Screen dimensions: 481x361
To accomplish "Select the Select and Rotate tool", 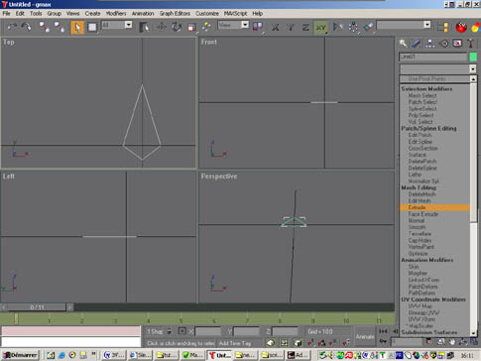I will point(177,27).
